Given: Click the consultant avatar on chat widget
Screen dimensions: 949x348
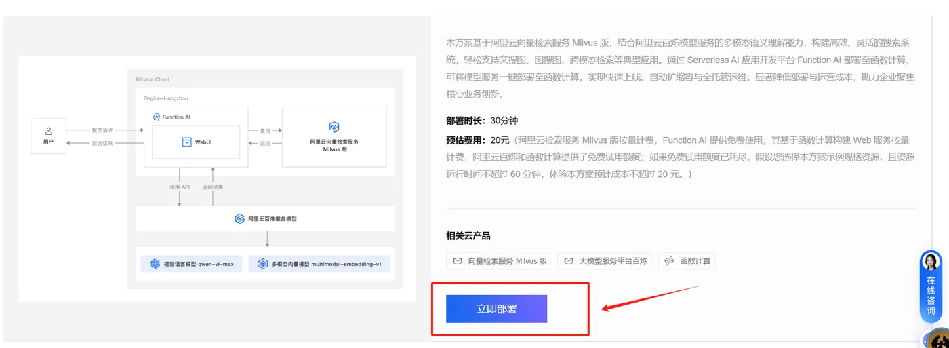Looking at the screenshot, I should [x=931, y=263].
